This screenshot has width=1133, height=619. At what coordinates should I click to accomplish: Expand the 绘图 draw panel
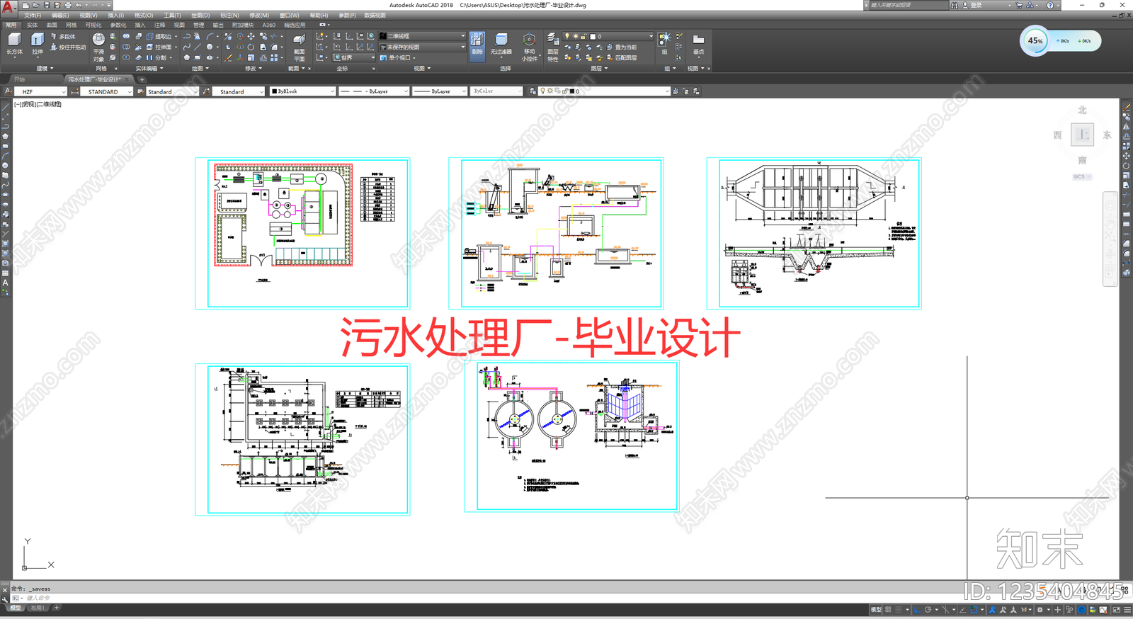(x=200, y=69)
